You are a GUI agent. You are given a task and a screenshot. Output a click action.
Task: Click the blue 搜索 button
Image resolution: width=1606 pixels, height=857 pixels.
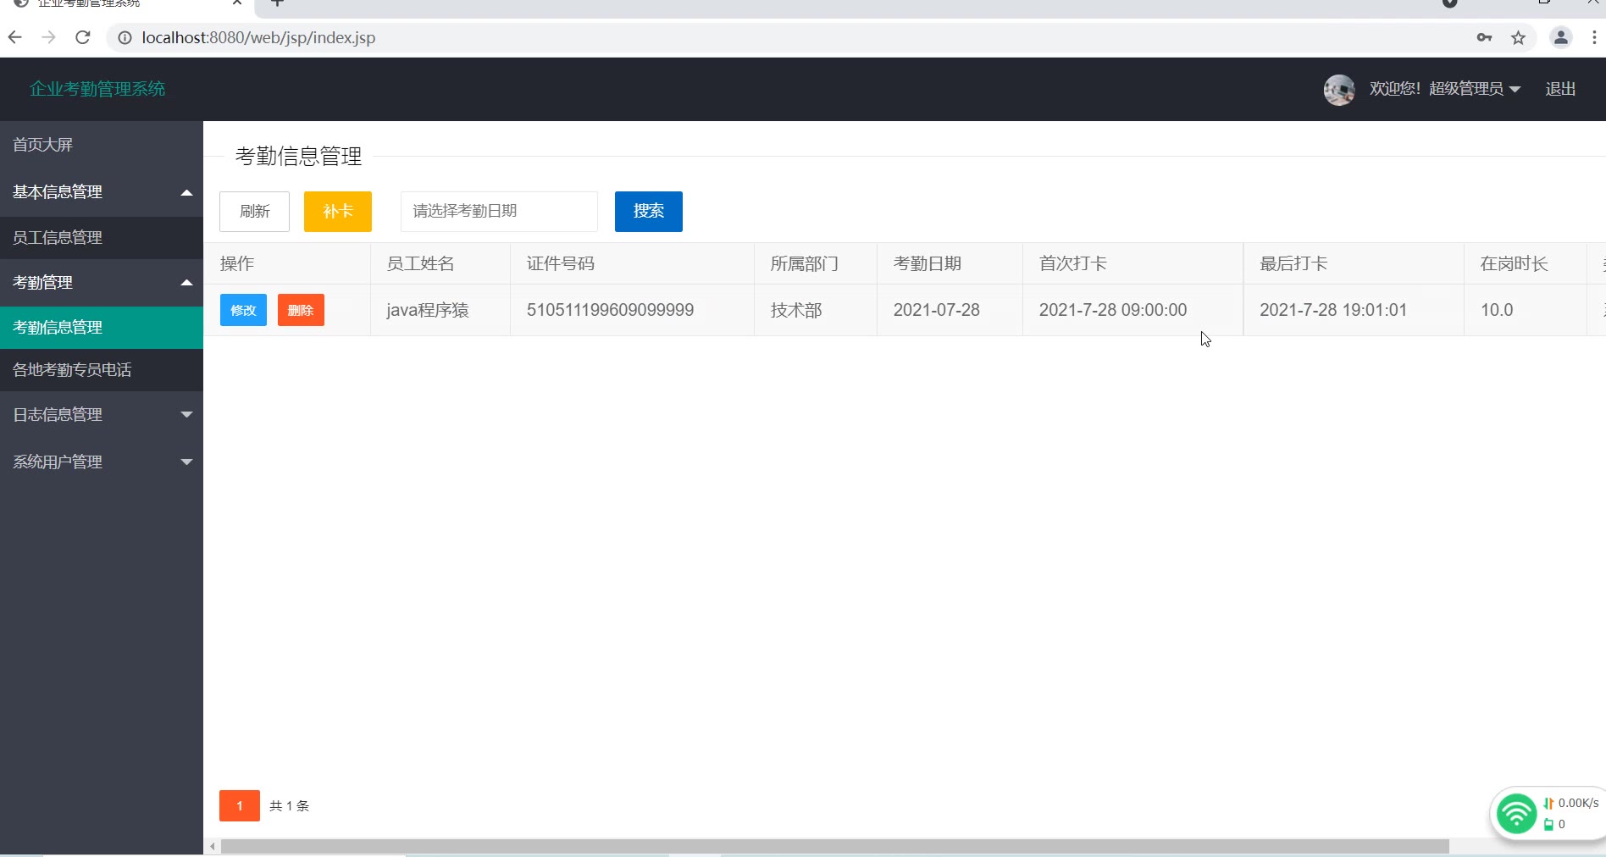(x=649, y=212)
